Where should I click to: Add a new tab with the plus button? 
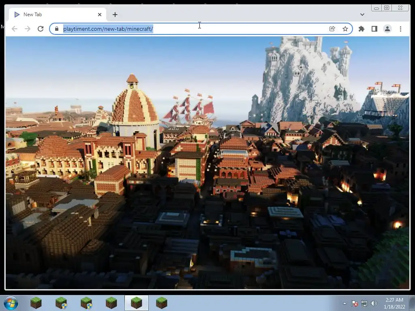pos(115,15)
